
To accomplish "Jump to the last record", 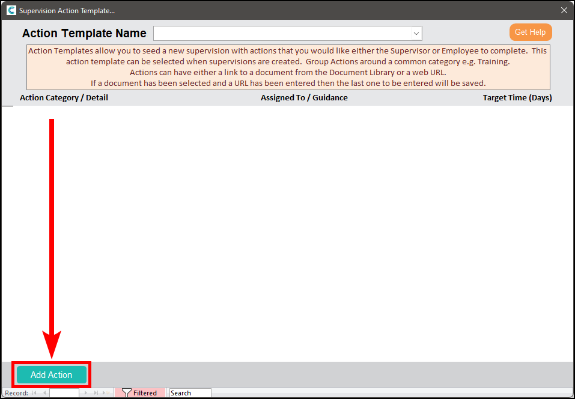I will click(x=96, y=393).
